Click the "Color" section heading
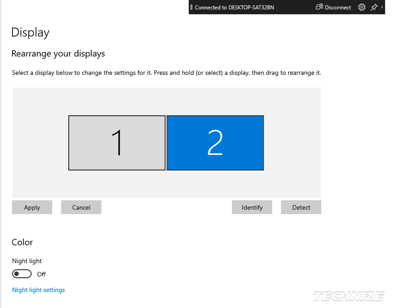Screen dimensions: 394x308 [x=22, y=242]
